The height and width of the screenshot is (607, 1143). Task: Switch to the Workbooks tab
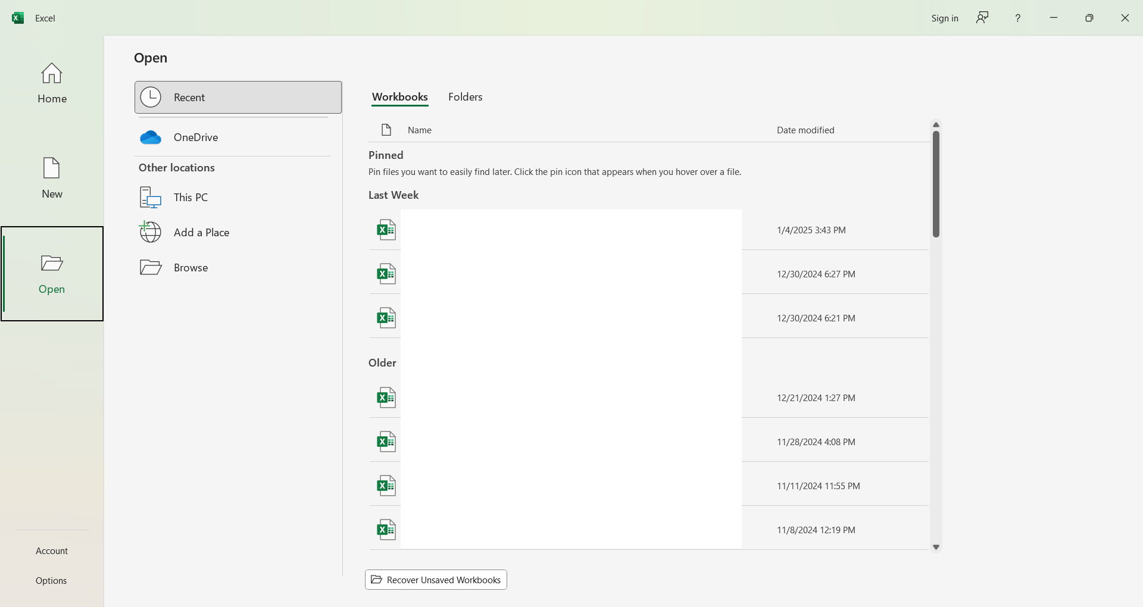[x=400, y=97]
